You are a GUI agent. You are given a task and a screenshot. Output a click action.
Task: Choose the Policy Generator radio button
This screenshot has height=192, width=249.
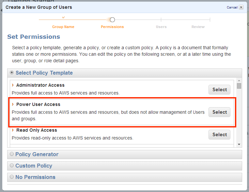pos(12,154)
